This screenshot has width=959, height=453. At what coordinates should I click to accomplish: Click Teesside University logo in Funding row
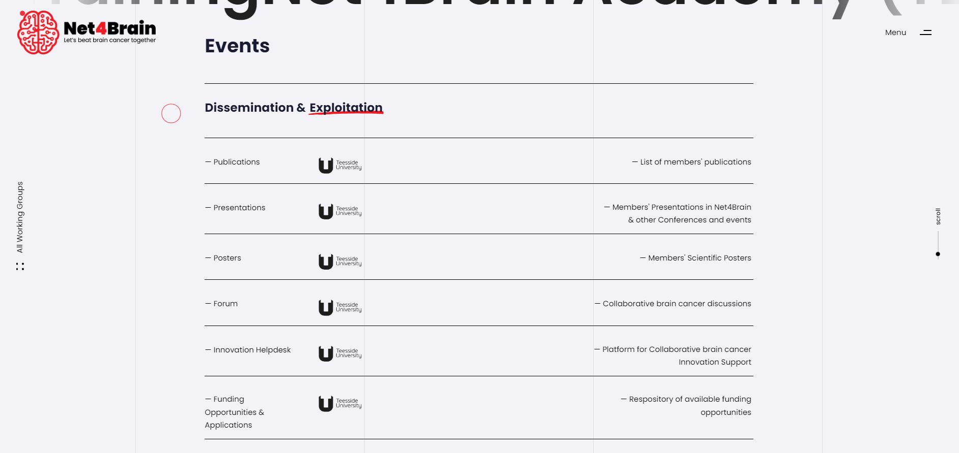340,404
